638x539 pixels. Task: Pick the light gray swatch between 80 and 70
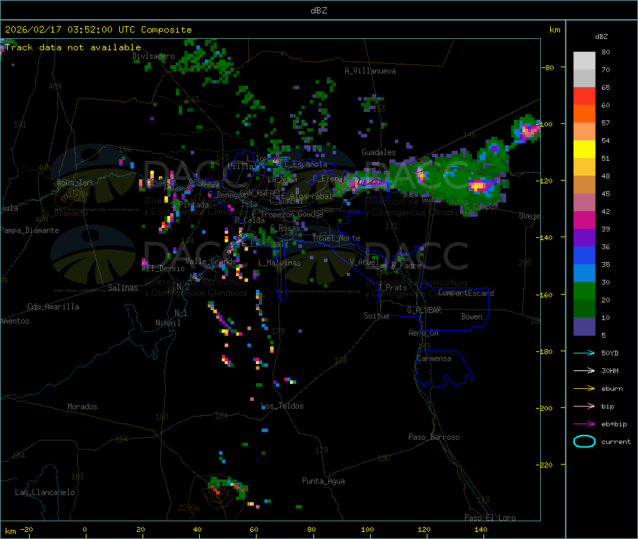click(584, 61)
